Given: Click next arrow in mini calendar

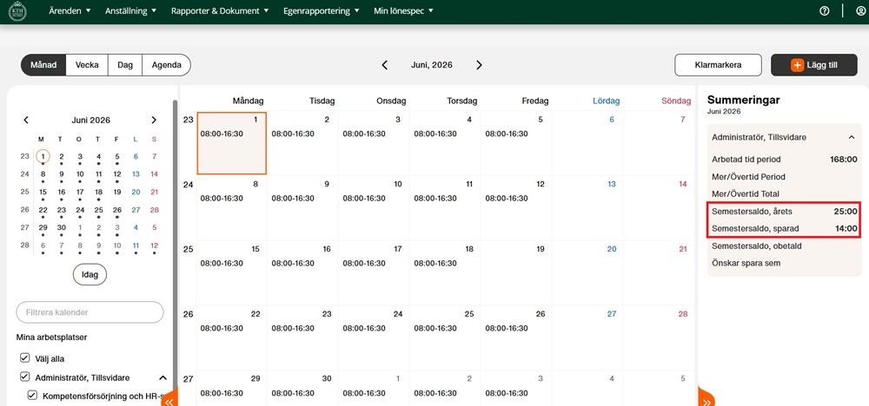Looking at the screenshot, I should click(154, 120).
